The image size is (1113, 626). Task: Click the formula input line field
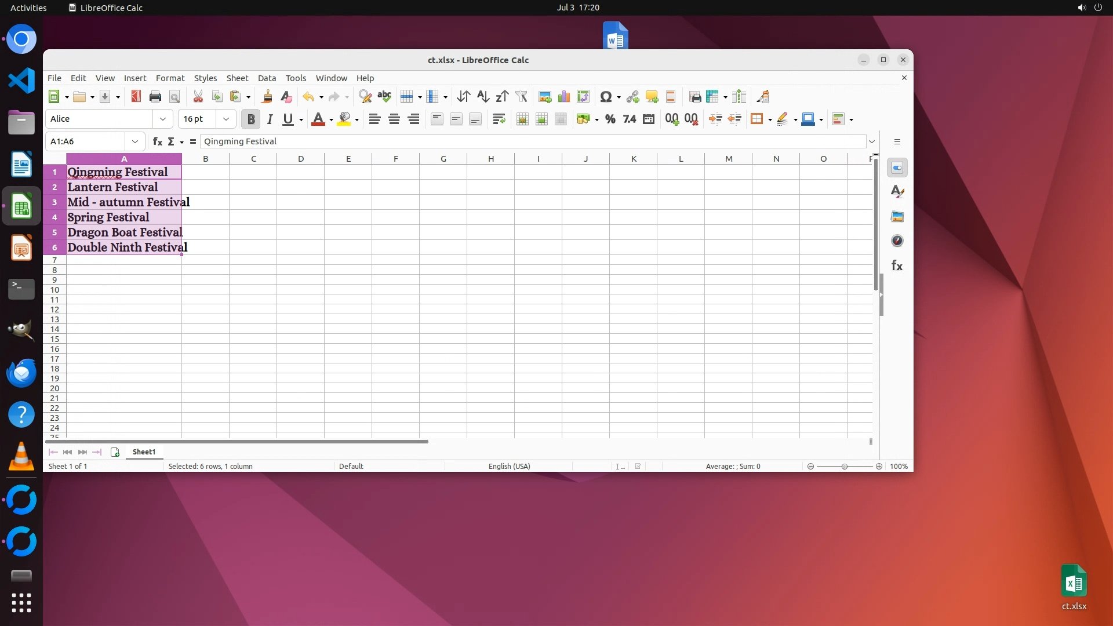(x=532, y=141)
